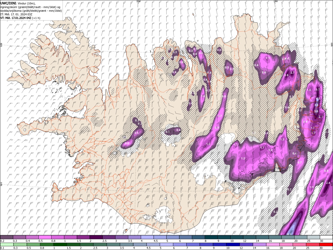Click the valid time line 'VT: Mið. 17.01.2024 04Z'
Image resolution: width=333 pixels, height=250 pixels.
click(16, 18)
